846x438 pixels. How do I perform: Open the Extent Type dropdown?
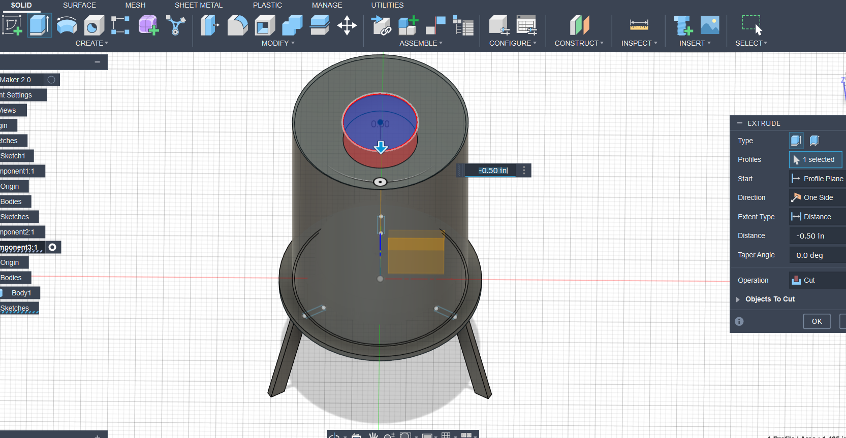tap(817, 217)
